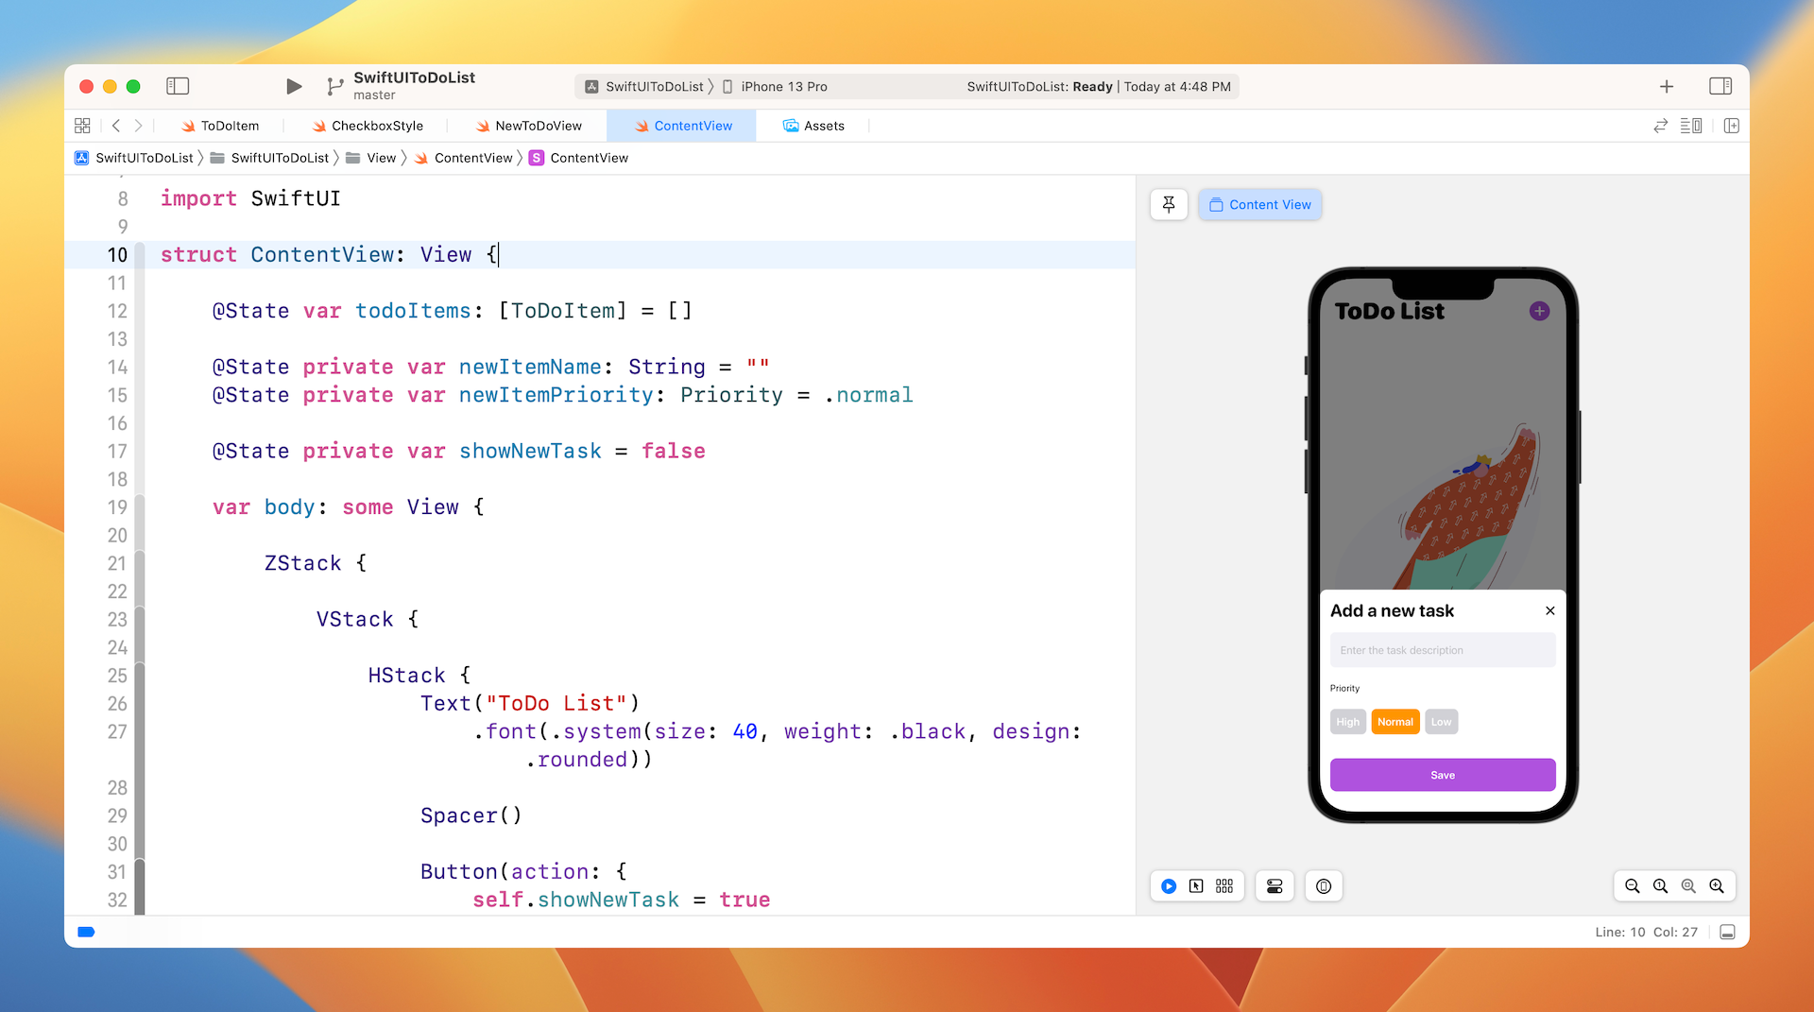
Task: Open the SwiftUIToDoList scheme selector
Action: [x=653, y=87]
